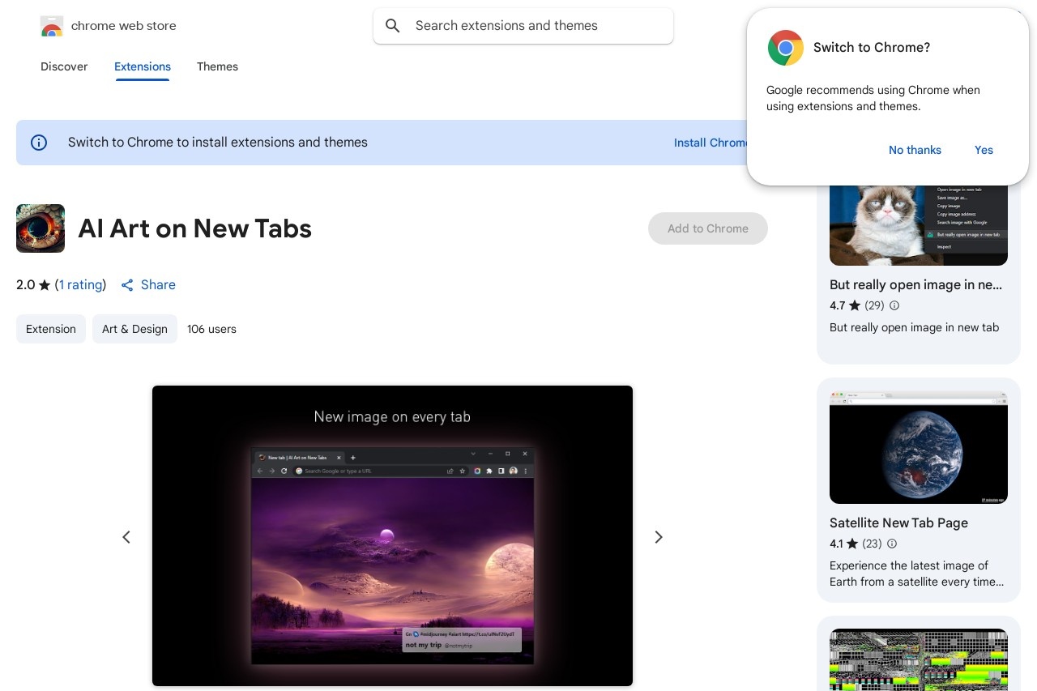Show the next screenshot with the right arrow
This screenshot has width=1037, height=691.
pos(659,537)
